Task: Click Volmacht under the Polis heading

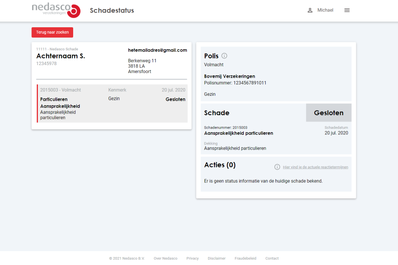Action: point(214,65)
